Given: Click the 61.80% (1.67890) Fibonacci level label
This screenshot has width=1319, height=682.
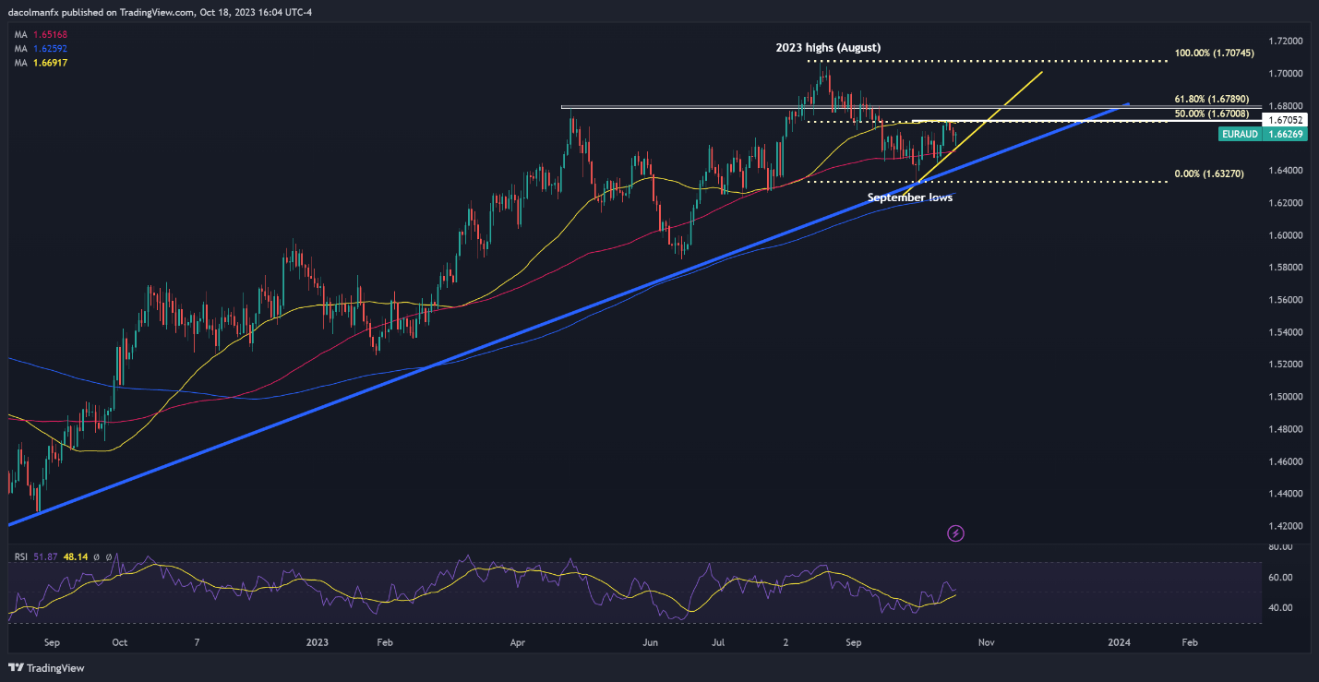Looking at the screenshot, I should pos(1211,98).
